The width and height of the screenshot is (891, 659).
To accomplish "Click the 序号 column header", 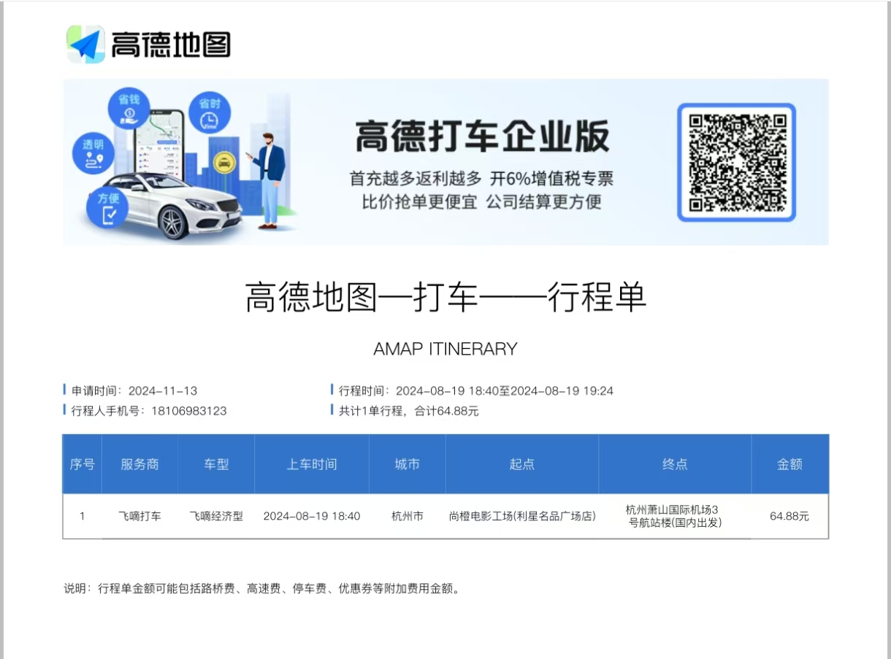I will click(x=82, y=464).
